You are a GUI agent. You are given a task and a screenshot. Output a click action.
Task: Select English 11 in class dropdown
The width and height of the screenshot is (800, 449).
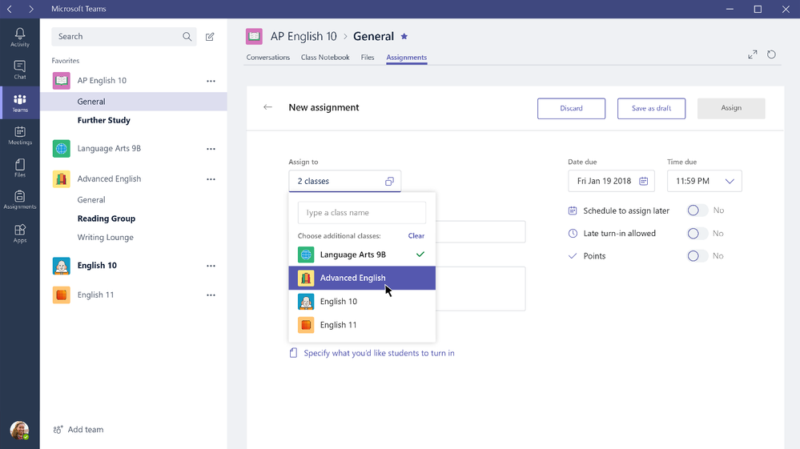(x=362, y=325)
